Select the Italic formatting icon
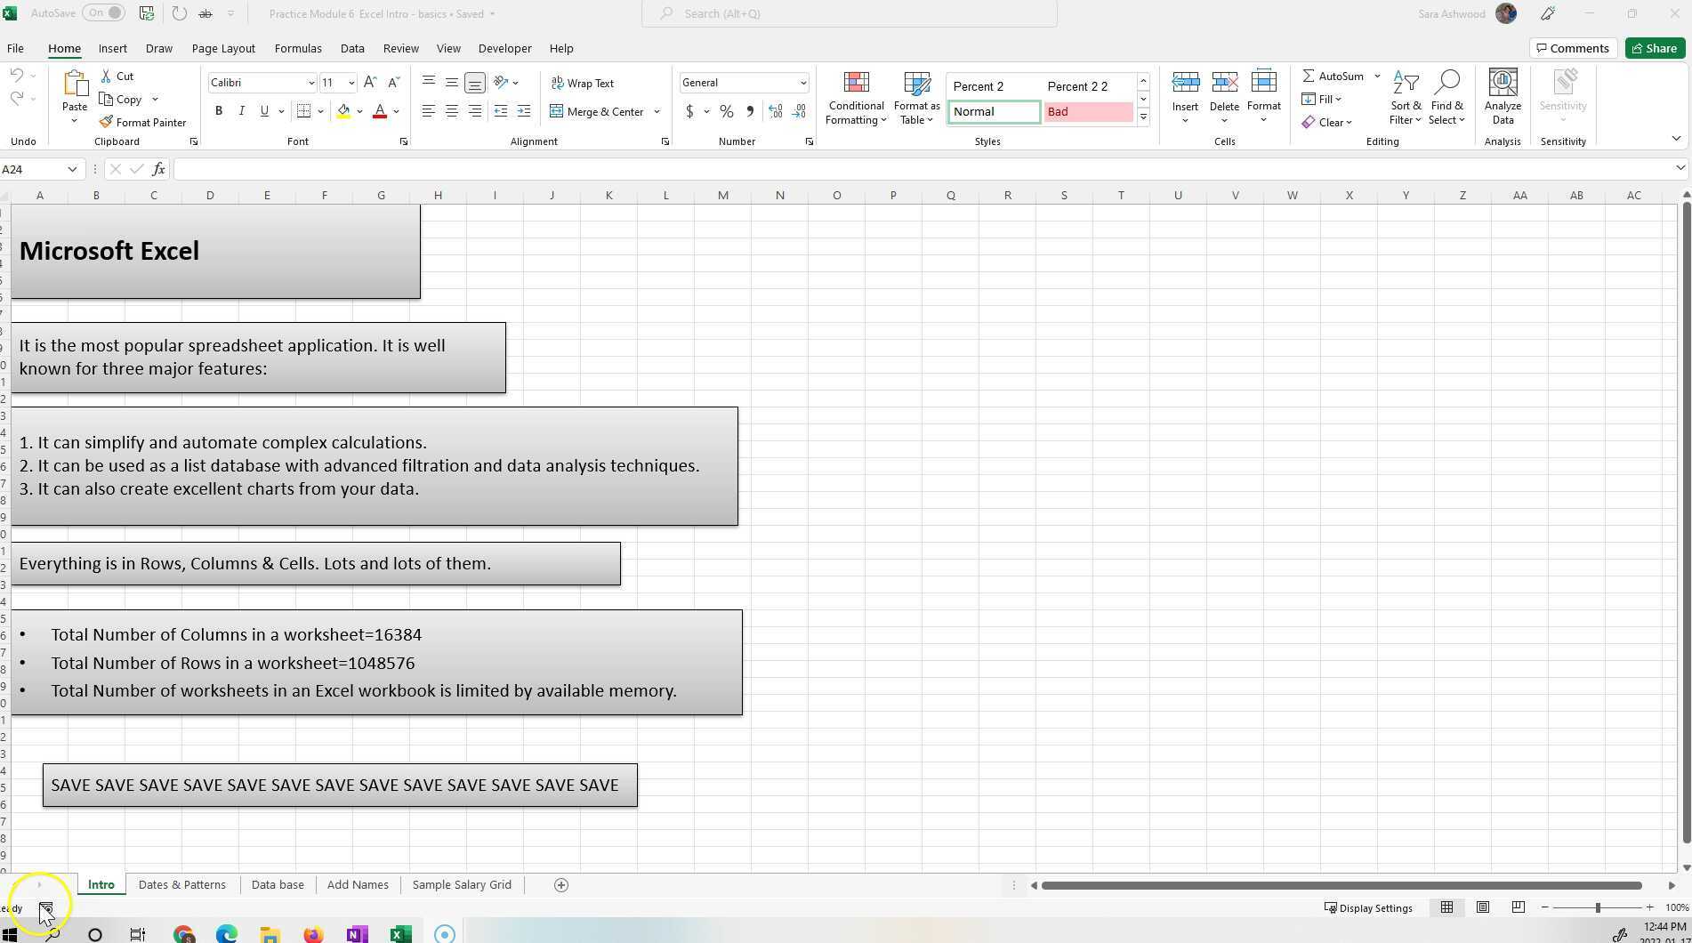1692x943 pixels. 241,110
